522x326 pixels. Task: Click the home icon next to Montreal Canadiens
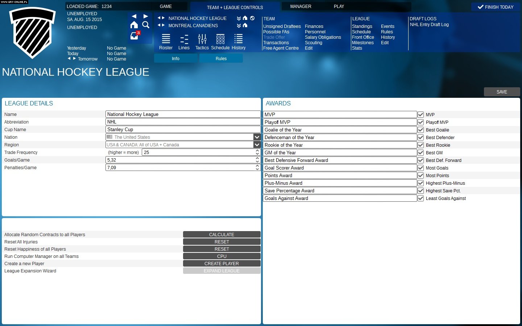pyautogui.click(x=245, y=25)
